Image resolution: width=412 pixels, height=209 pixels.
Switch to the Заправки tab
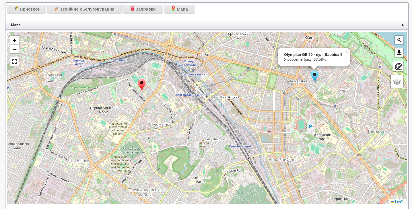[x=143, y=9]
